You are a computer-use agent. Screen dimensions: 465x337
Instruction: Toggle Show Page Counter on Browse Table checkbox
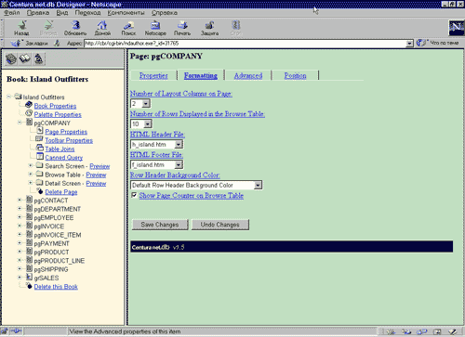click(134, 195)
